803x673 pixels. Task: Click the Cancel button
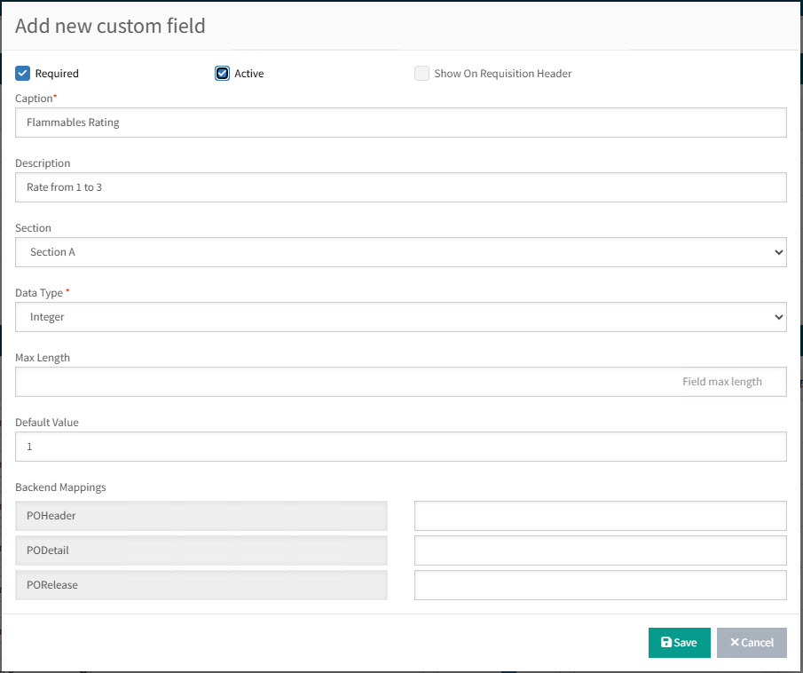pyautogui.click(x=752, y=642)
